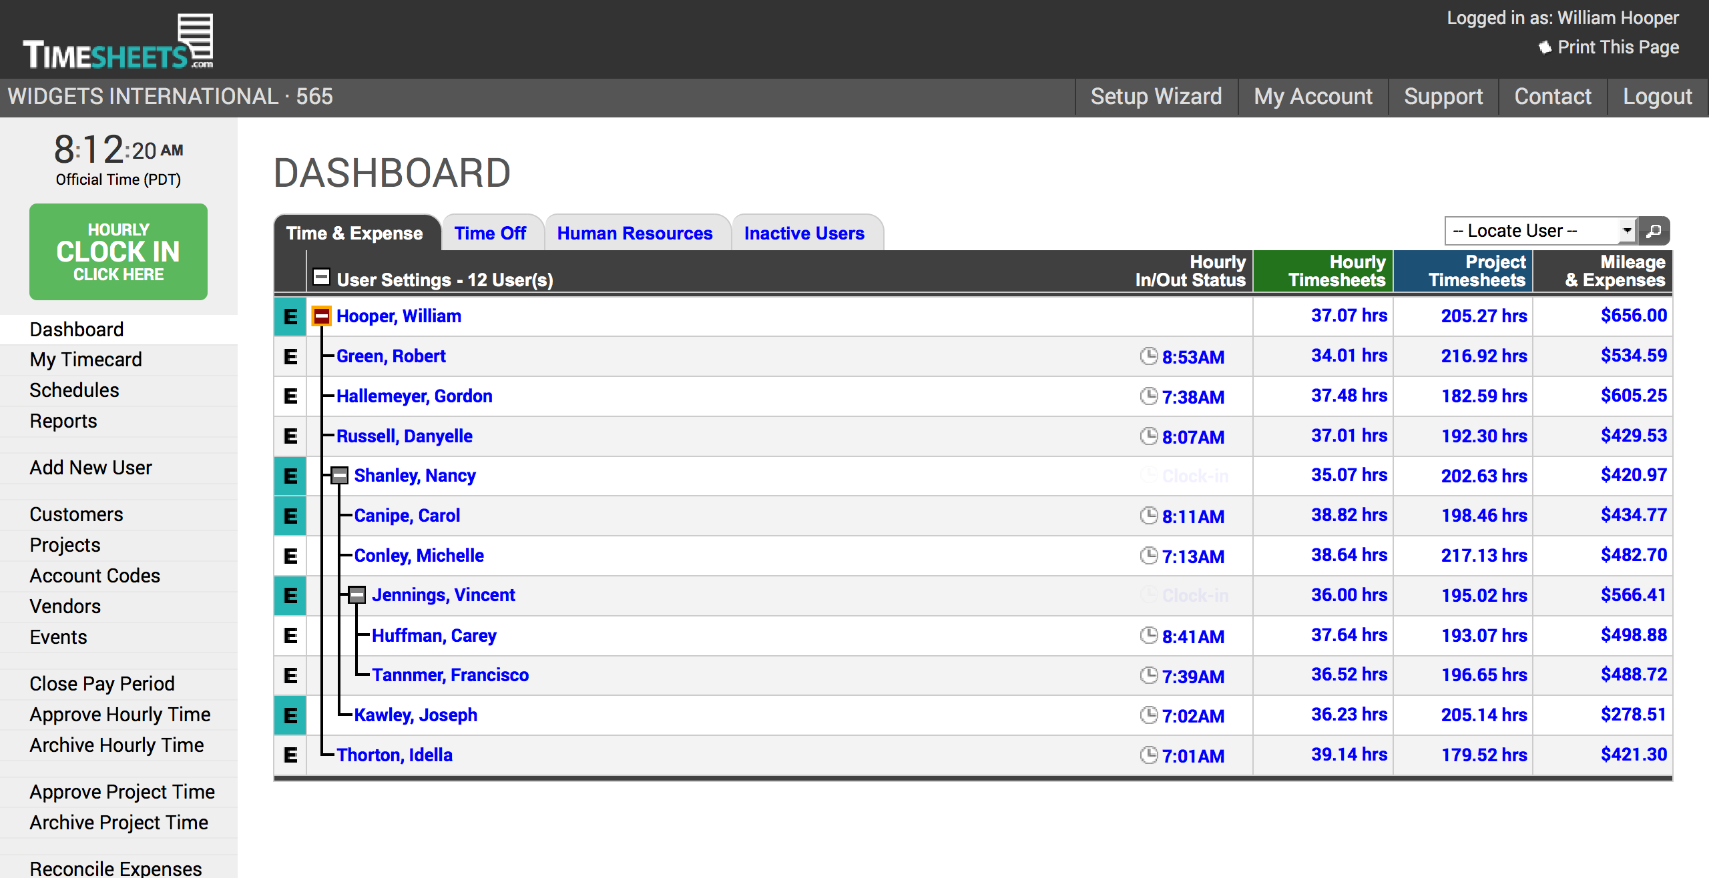Open My Account in the top navigation
Image resolution: width=1709 pixels, height=878 pixels.
click(x=1312, y=97)
